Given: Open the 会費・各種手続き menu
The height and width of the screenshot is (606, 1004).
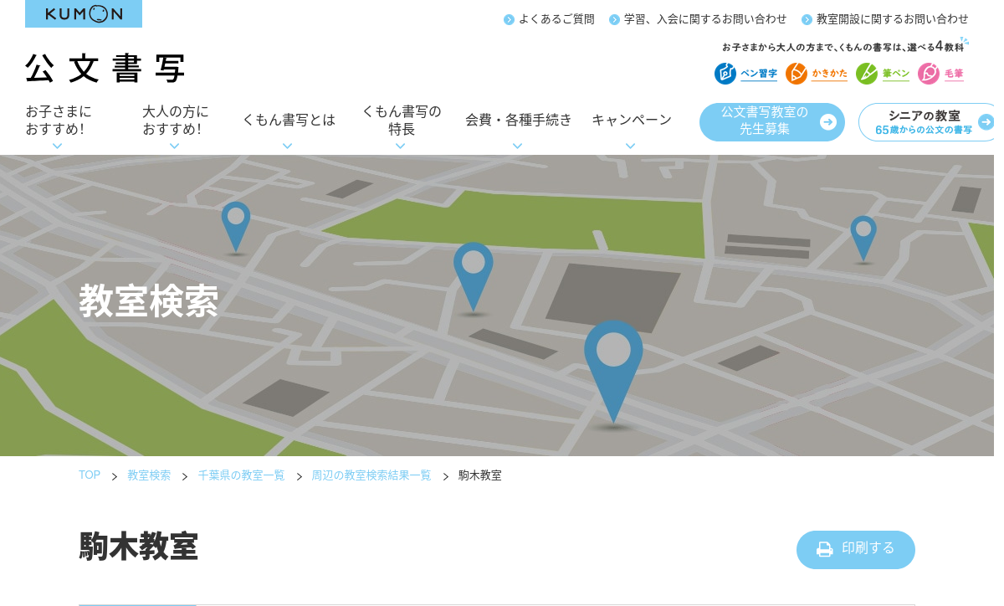Looking at the screenshot, I should [x=519, y=120].
